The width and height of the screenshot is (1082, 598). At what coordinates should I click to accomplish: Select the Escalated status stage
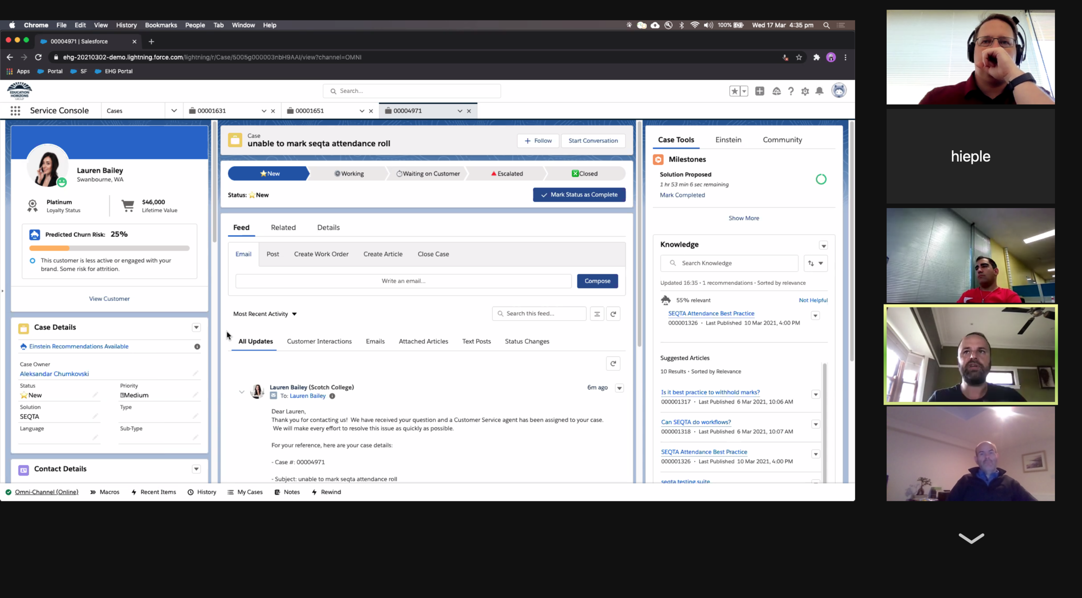(x=506, y=174)
